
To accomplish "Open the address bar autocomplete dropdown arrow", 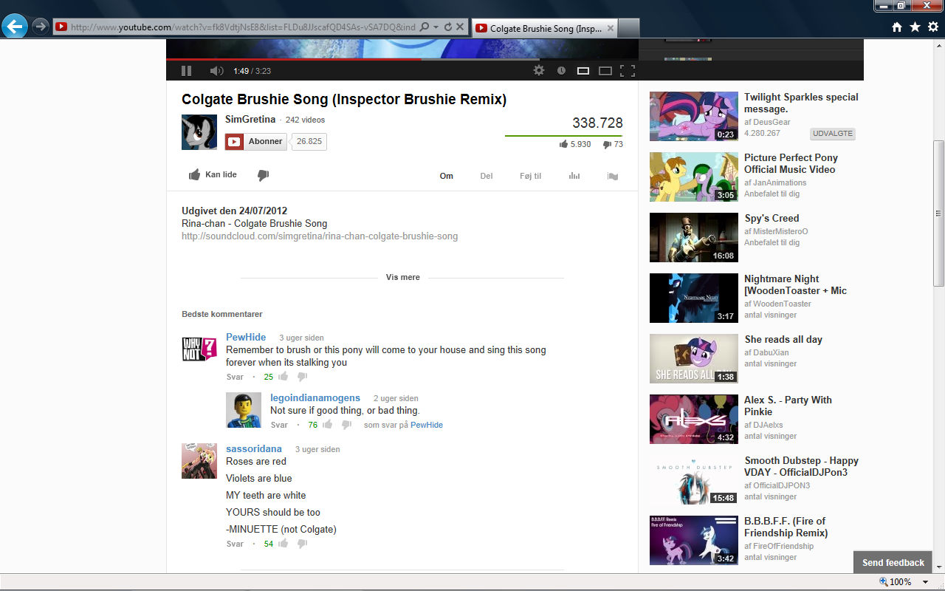I will pos(436,27).
